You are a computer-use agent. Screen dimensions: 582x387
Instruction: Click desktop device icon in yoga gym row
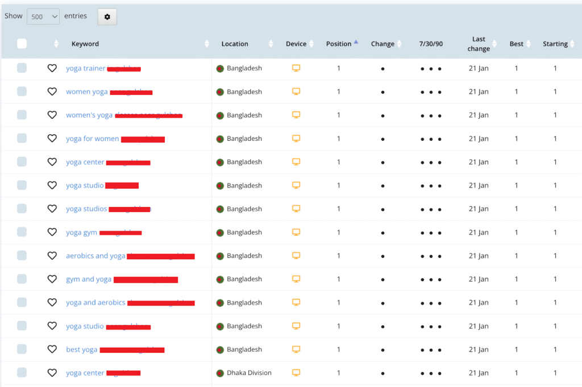[296, 232]
